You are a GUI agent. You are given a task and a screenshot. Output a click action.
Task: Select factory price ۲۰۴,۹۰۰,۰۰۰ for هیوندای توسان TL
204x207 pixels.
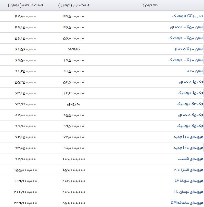25,192
